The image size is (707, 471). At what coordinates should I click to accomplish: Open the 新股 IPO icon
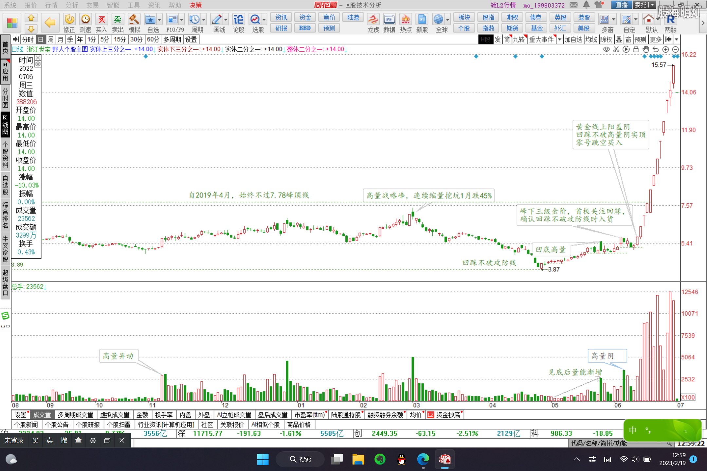coord(422,23)
